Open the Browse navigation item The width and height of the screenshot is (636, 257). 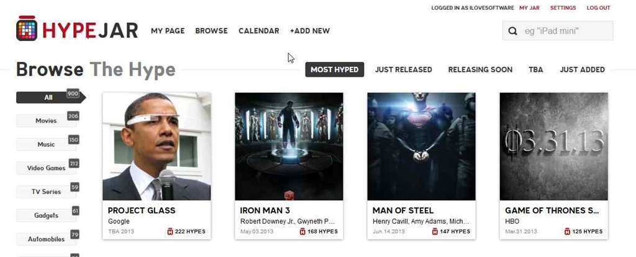click(x=211, y=31)
